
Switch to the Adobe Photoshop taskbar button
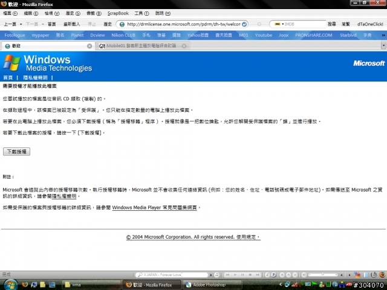click(x=212, y=285)
